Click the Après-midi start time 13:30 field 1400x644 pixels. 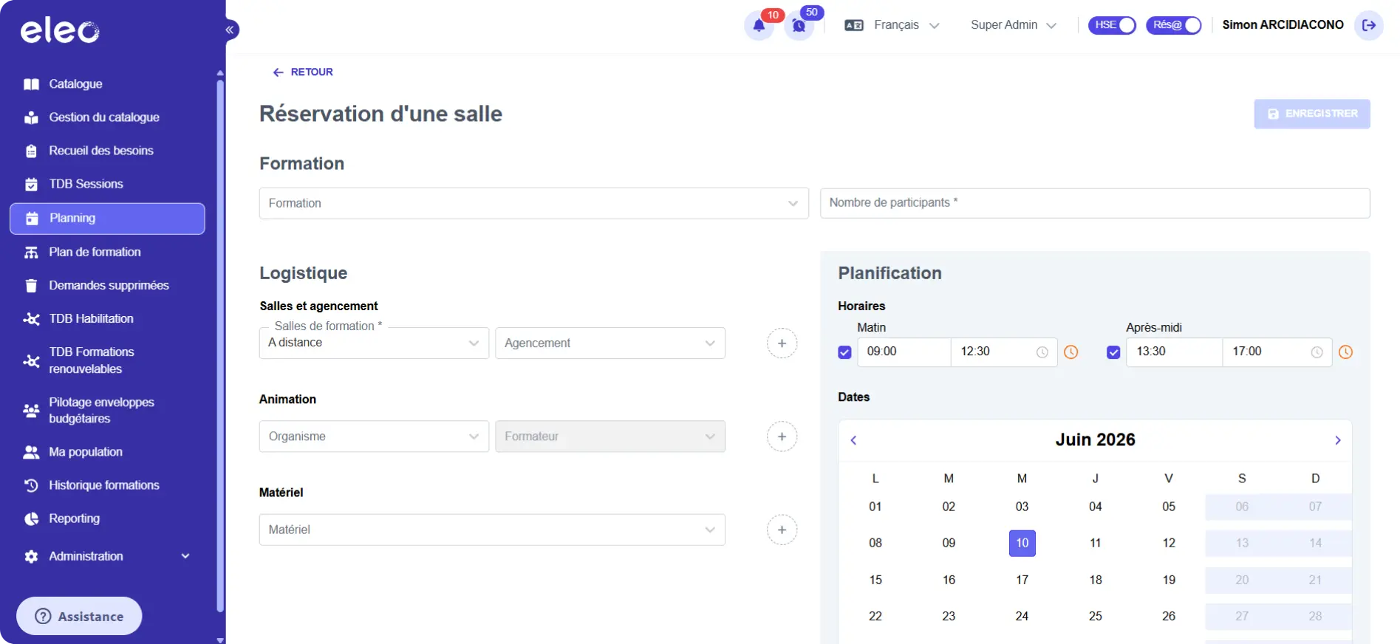[1174, 352]
